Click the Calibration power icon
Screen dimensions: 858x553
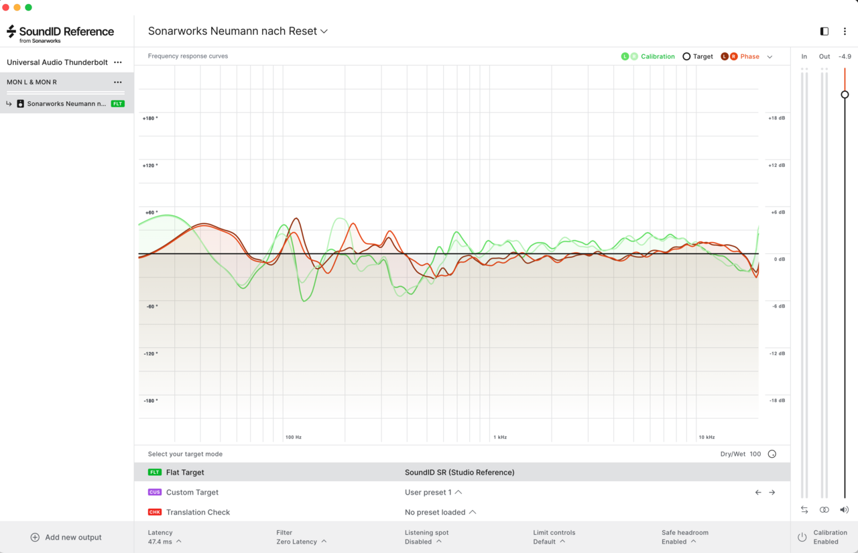click(802, 537)
